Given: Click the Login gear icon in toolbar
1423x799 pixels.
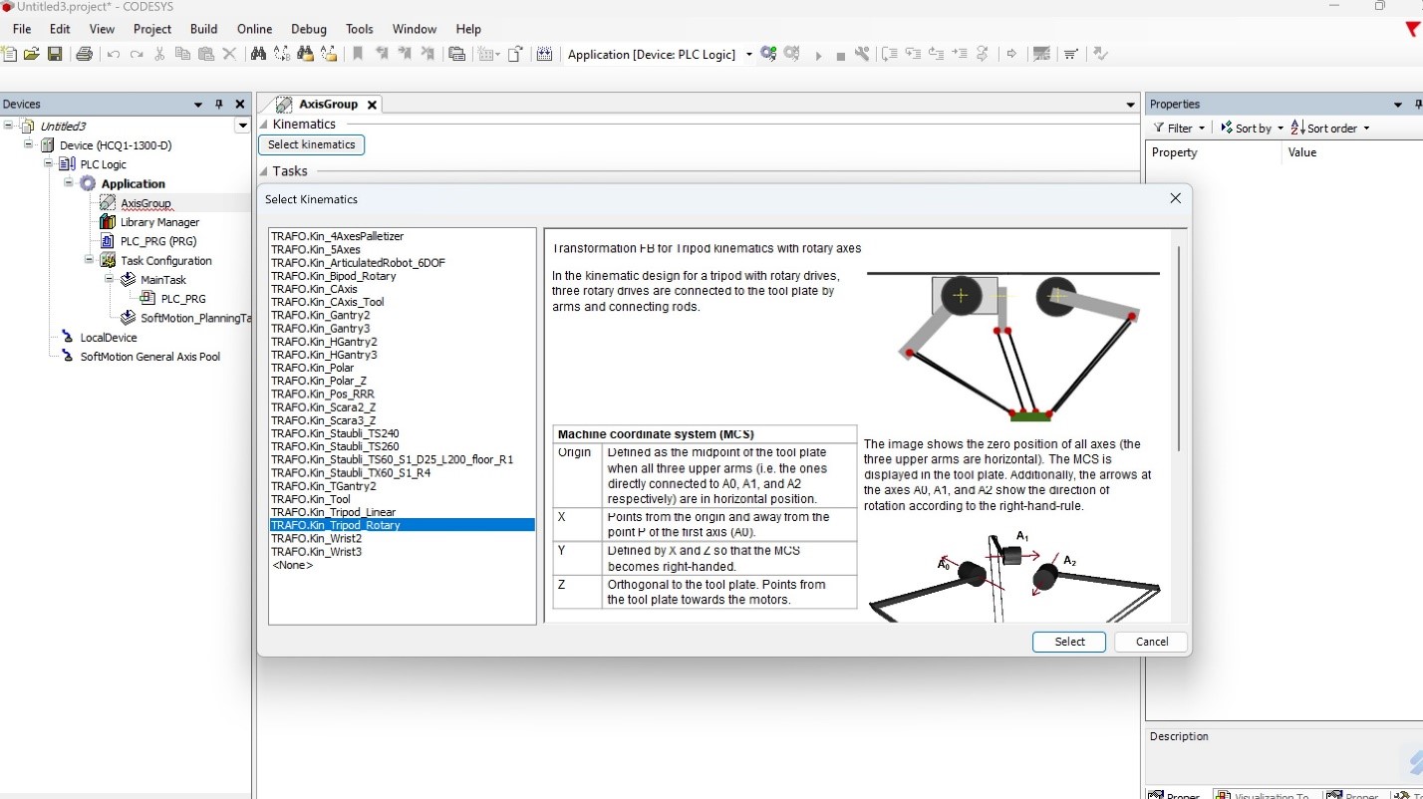Looking at the screenshot, I should (x=768, y=54).
